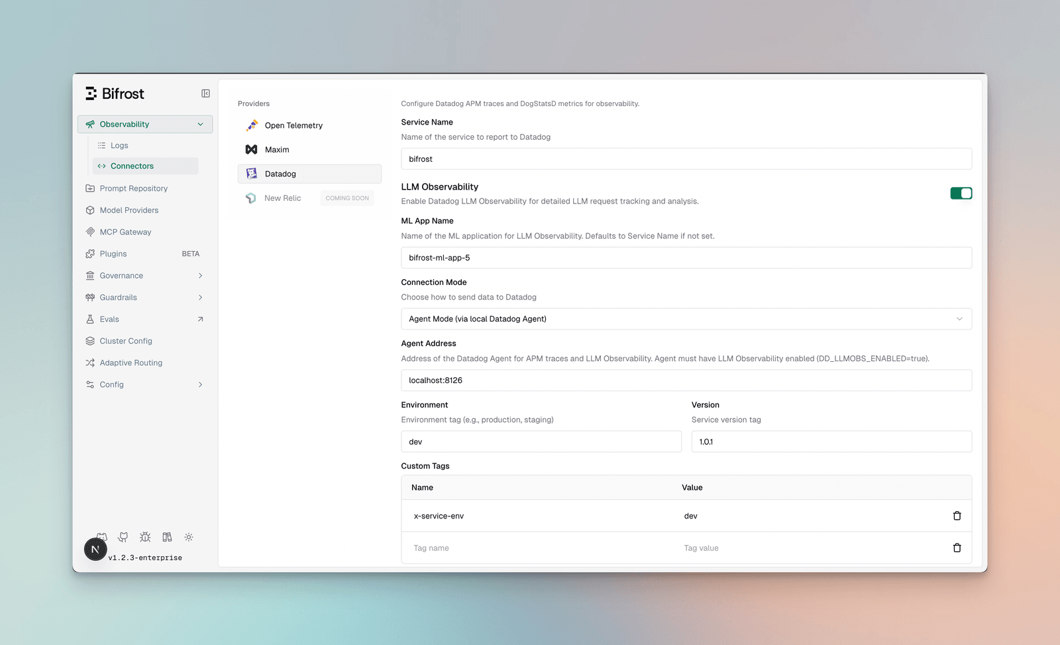Click the Agent Address input
This screenshot has height=645, width=1060.
(x=686, y=381)
